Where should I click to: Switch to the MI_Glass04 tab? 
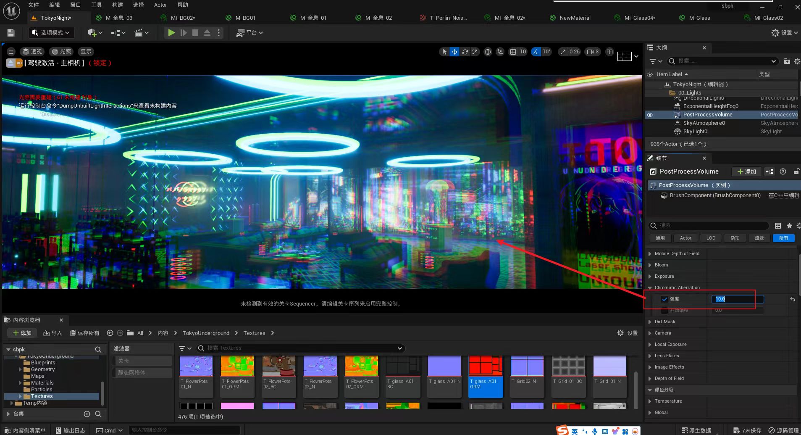pos(640,18)
